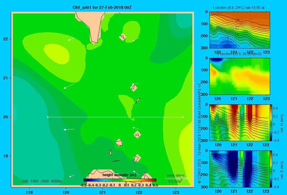Click contour label 26 in temperature section
Viewport: 287px width, 195px height.
(x=237, y=20)
